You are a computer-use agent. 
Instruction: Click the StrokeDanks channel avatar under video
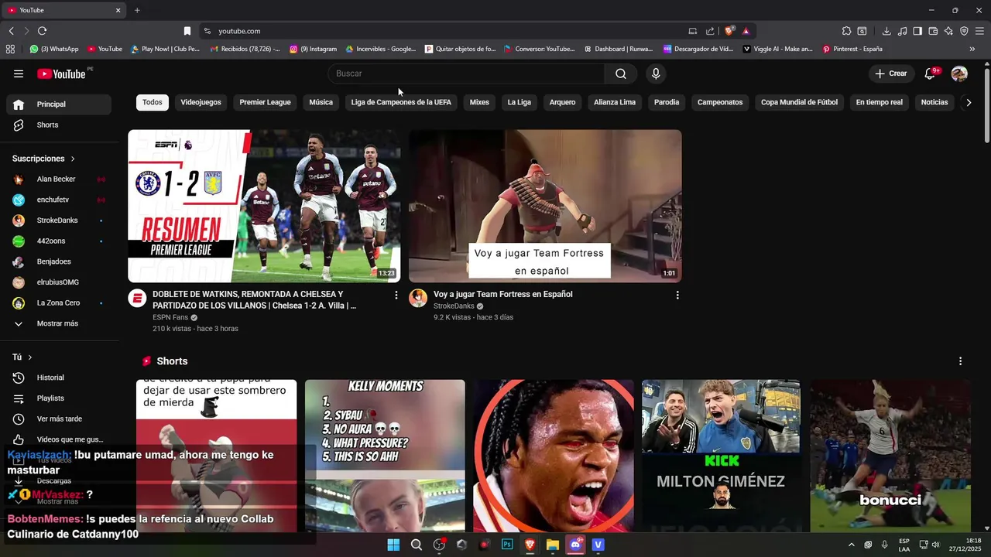[x=418, y=299]
